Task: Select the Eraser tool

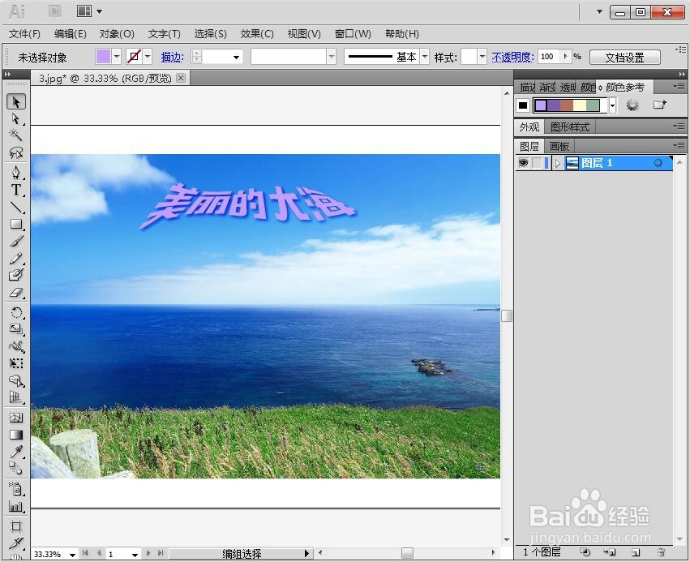Action: 16,292
